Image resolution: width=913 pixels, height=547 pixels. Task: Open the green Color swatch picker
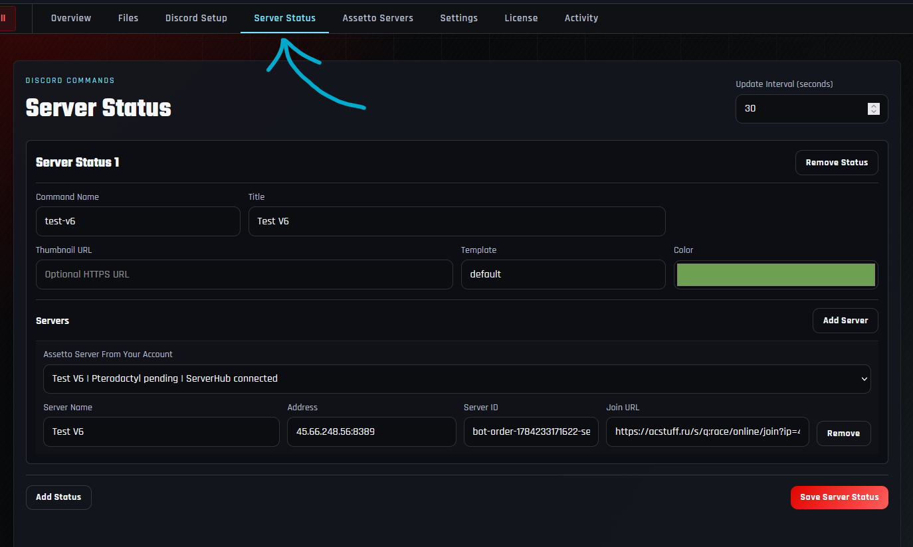775,274
